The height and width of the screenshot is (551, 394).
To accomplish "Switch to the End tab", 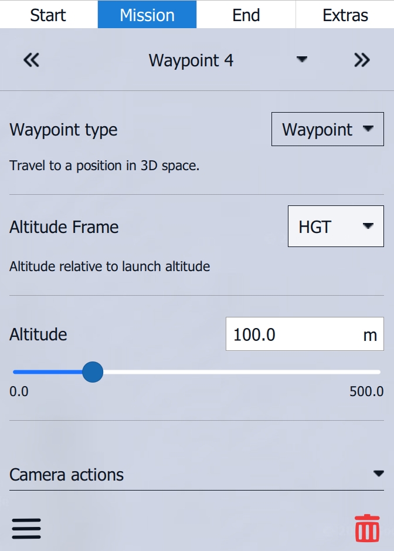I will [246, 15].
